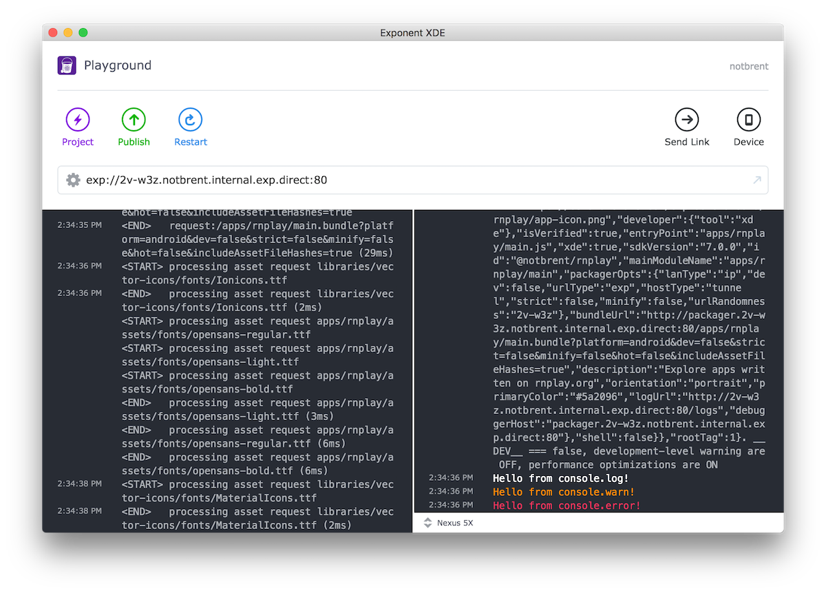Click the Restart label
826x593 pixels.
click(191, 142)
